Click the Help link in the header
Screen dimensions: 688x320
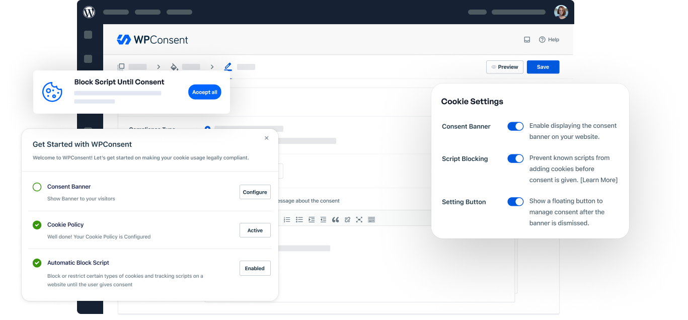(549, 40)
